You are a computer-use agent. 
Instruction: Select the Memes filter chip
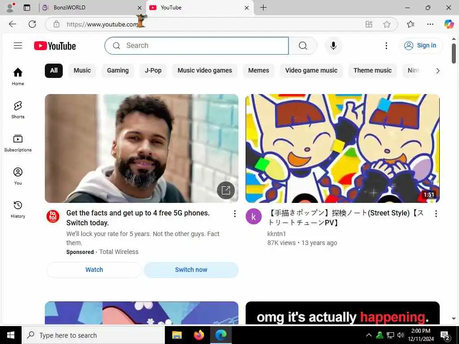click(x=259, y=70)
